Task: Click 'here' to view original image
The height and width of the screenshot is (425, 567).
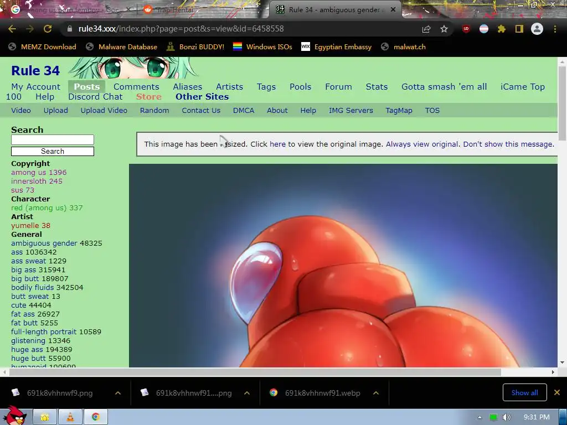Action: pos(277,144)
